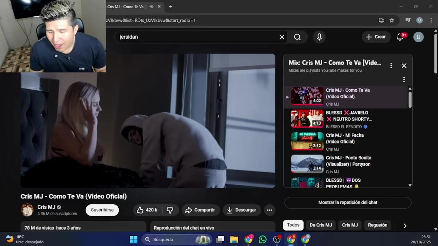438x246 pixels.
Task: Expand the 78 M de vistas description box
Action: pyautogui.click(x=83, y=227)
